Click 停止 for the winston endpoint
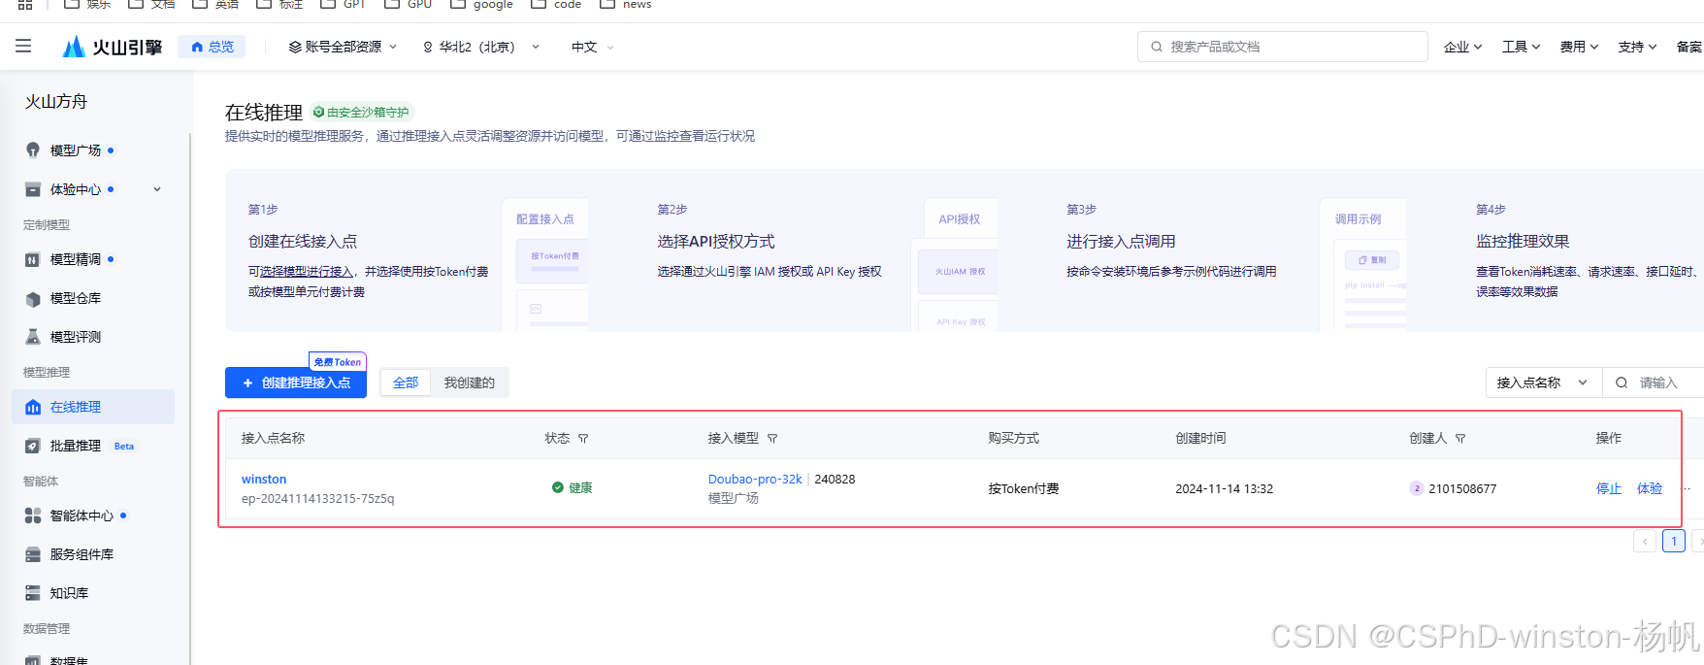 coord(1609,488)
